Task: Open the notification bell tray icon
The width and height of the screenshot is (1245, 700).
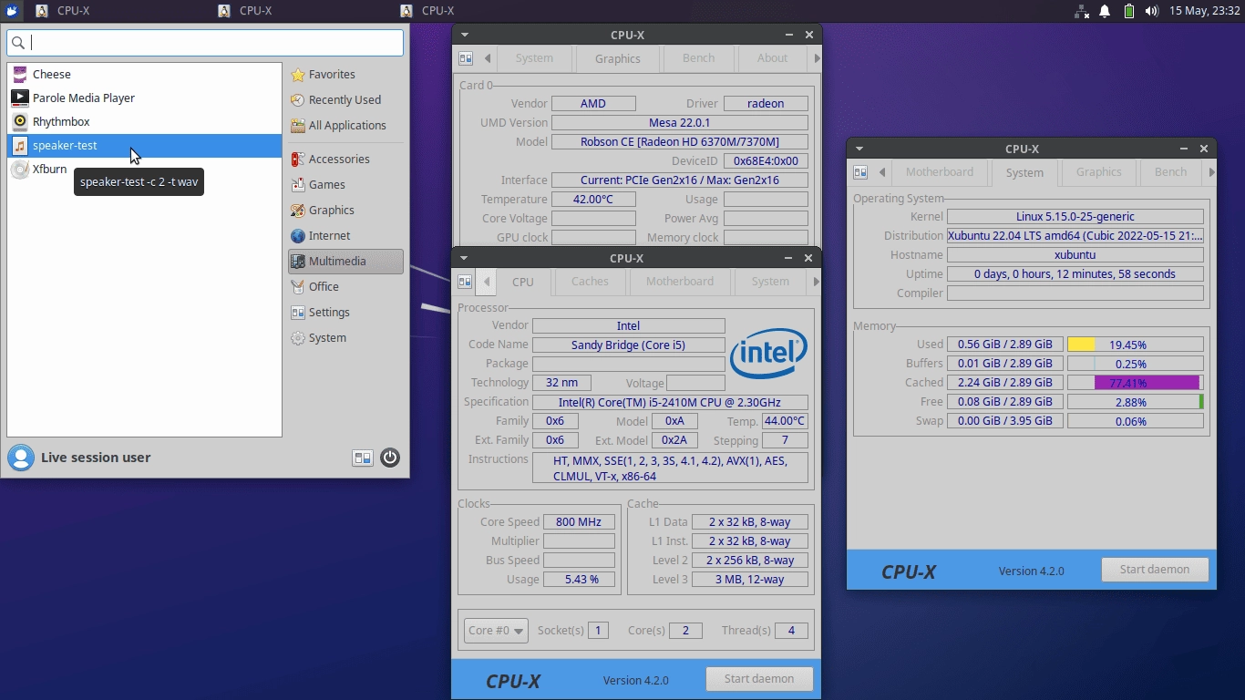Action: (x=1105, y=11)
